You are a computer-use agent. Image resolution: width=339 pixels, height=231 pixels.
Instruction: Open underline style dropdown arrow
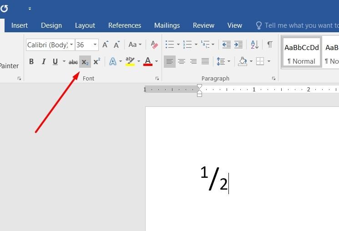coord(64,61)
